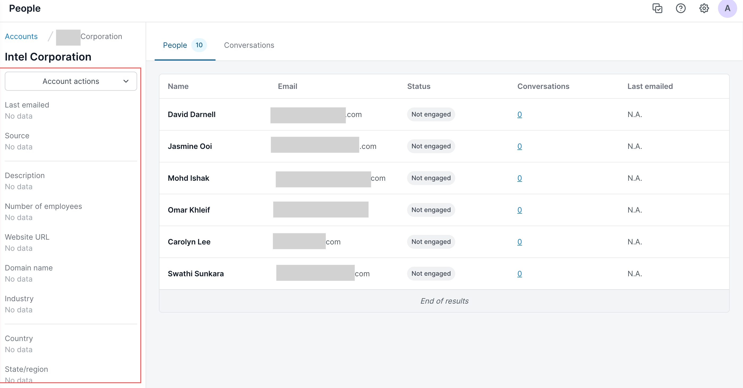743x388 pixels.
Task: Click Swathi Sunkara's N.A. last emailed value
Action: 635,274
